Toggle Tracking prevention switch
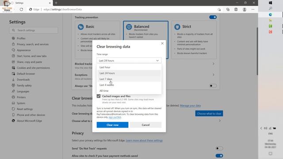The height and width of the screenshot is (159, 283). tap(213, 17)
